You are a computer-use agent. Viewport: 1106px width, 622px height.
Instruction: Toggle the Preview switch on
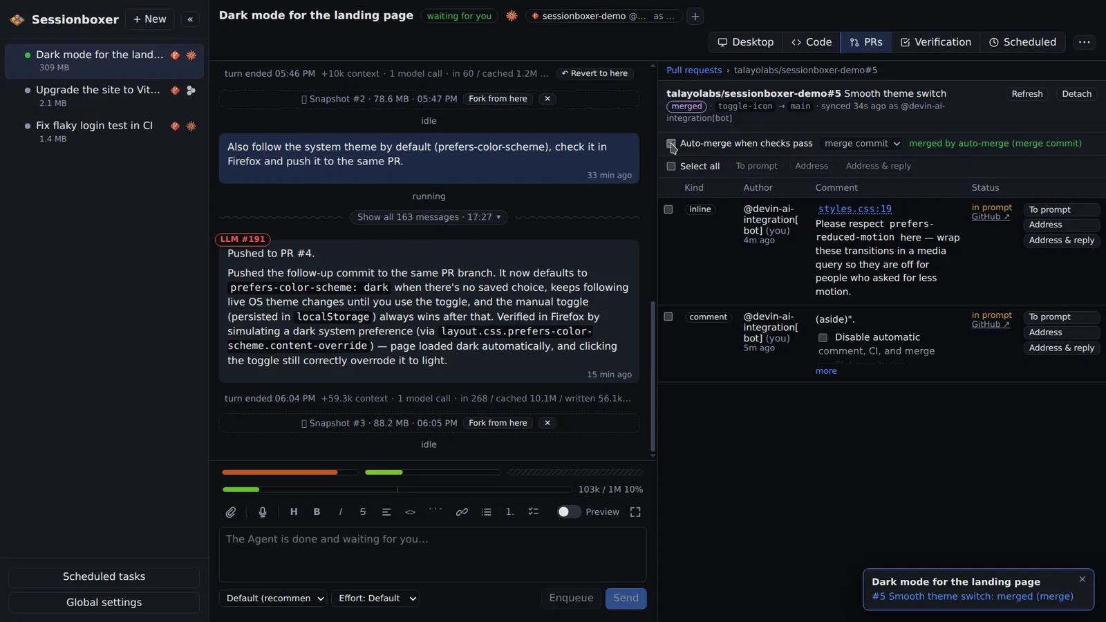coord(569,512)
